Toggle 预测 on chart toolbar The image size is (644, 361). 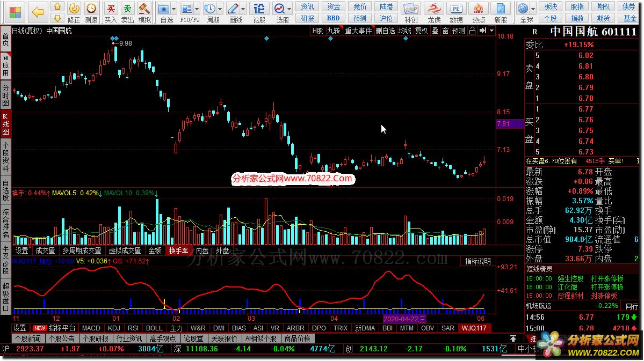[x=458, y=31]
